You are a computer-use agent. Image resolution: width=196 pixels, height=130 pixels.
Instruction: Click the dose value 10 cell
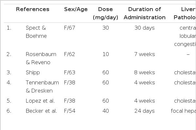106,54
